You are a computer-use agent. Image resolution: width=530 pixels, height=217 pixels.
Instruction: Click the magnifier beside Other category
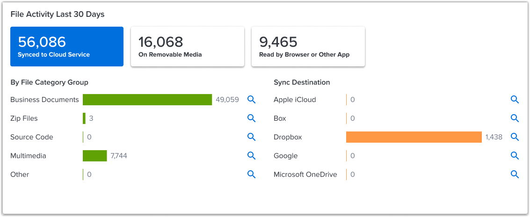[251, 174]
